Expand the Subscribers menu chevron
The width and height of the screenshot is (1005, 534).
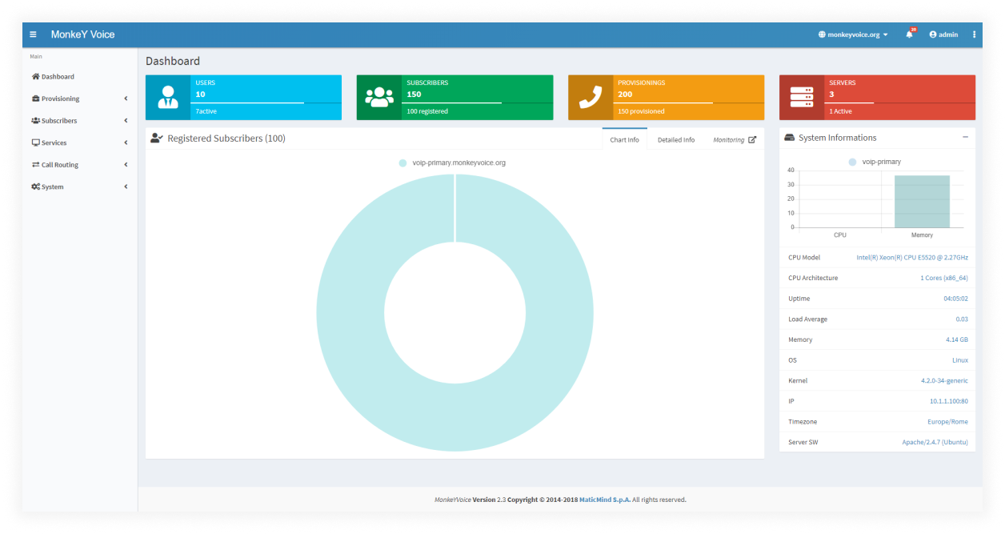(126, 121)
